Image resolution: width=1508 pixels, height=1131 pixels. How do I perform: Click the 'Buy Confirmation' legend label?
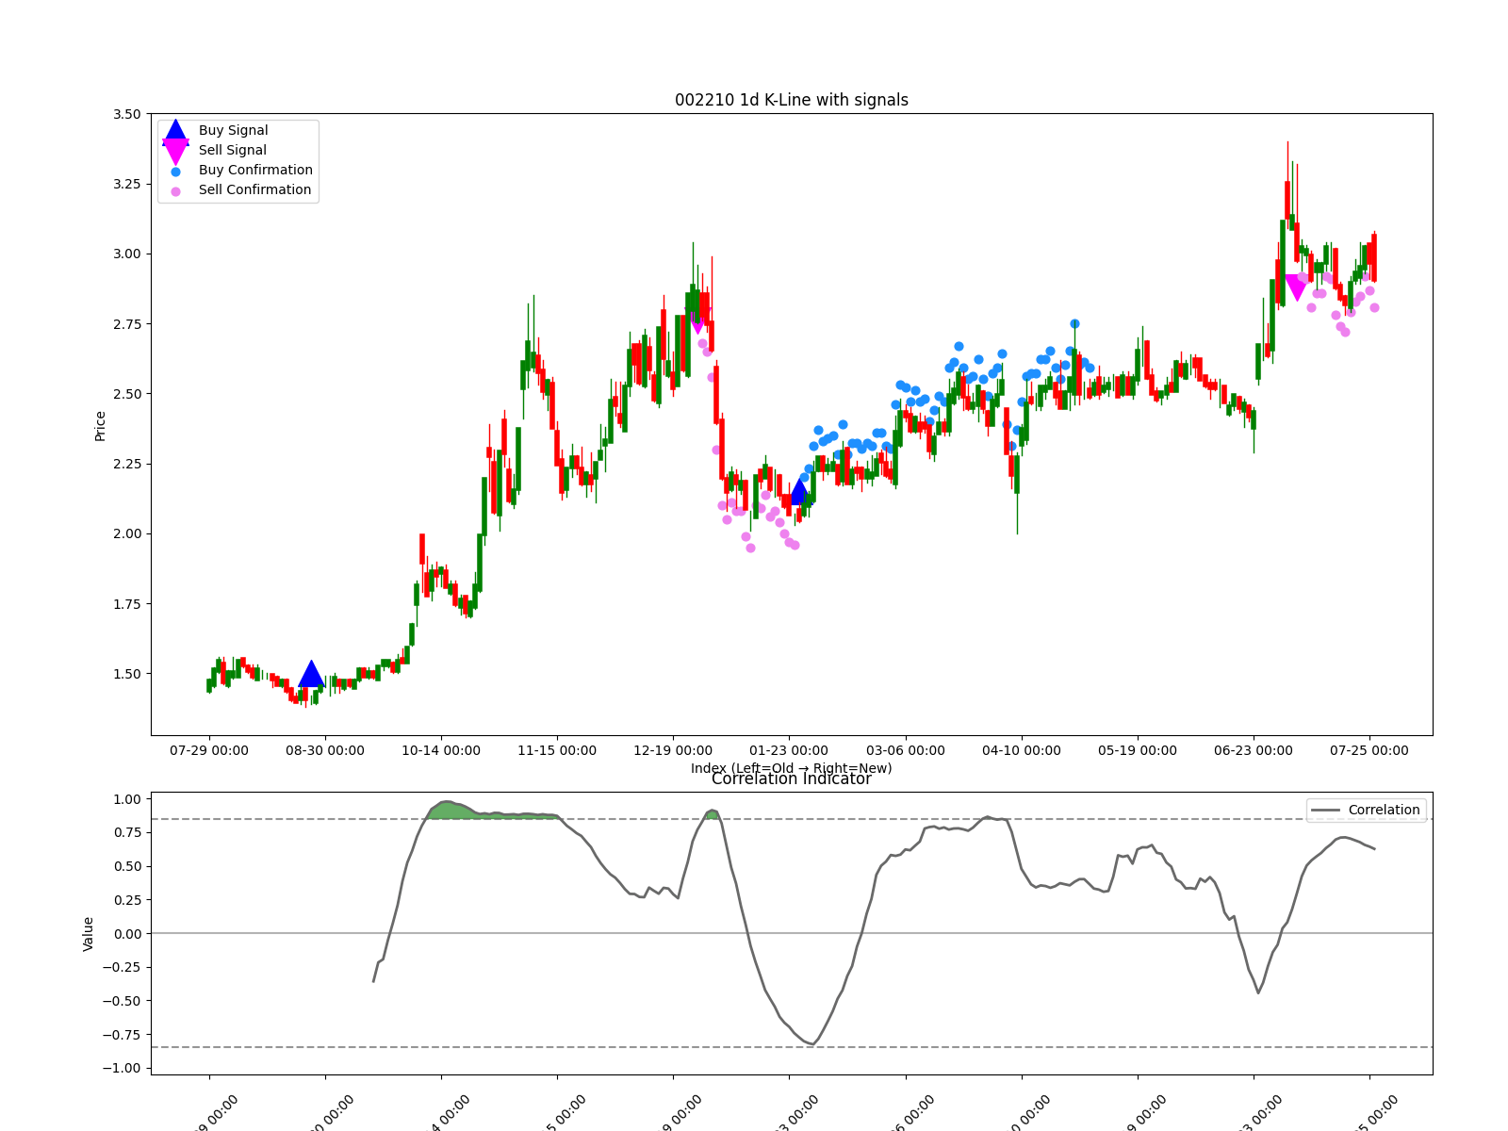(x=255, y=171)
